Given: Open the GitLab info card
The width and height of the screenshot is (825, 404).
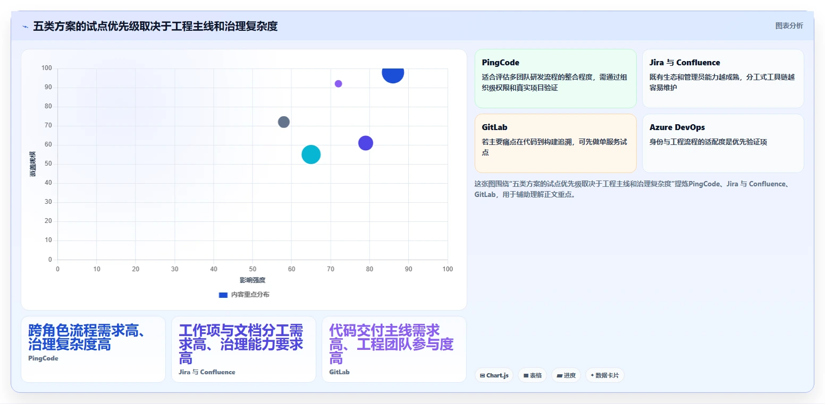Looking at the screenshot, I should pyautogui.click(x=555, y=143).
